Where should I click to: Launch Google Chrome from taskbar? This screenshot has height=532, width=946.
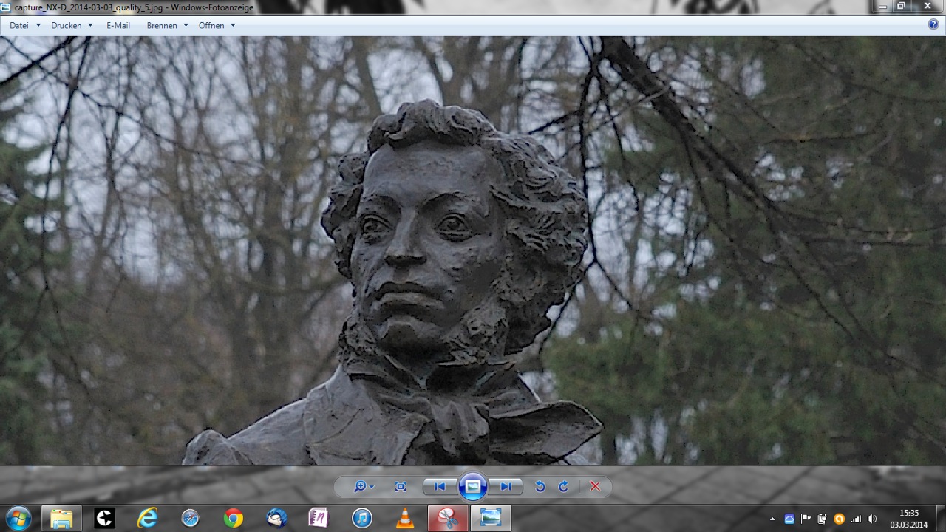233,519
